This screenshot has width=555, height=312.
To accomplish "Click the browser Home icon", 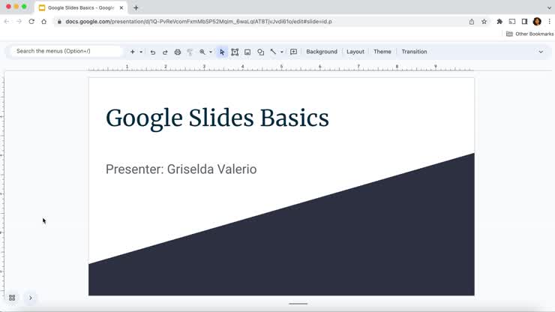I will 44,22.
